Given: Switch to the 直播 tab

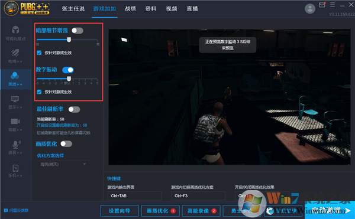Looking at the screenshot, I should click(x=192, y=9).
